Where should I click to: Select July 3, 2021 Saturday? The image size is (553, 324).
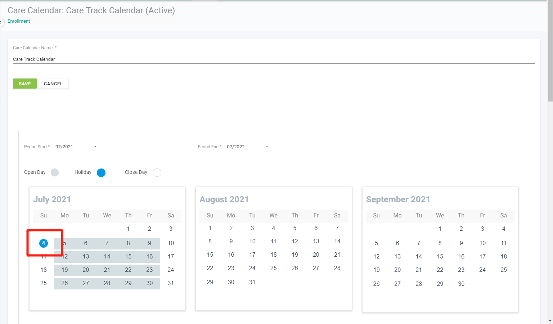(171, 229)
